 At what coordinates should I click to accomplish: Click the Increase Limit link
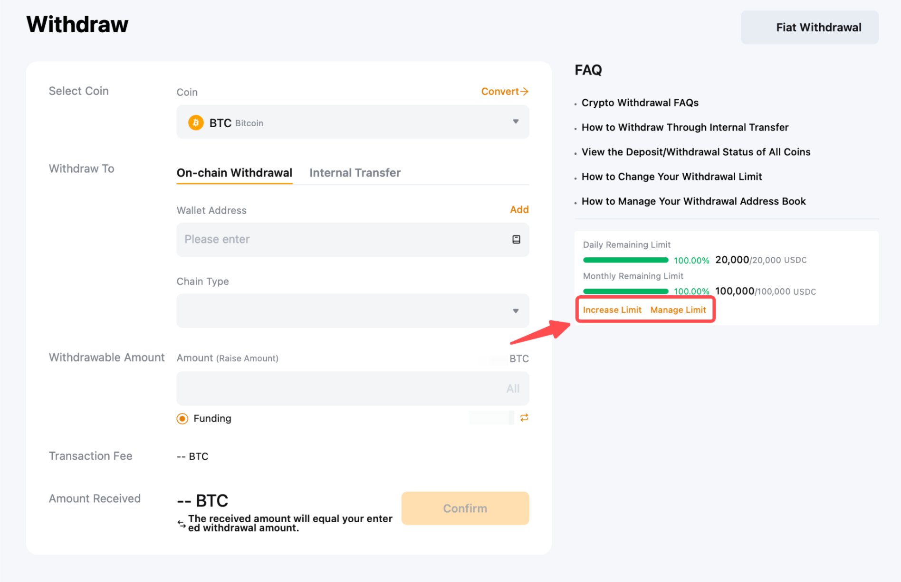[x=612, y=310]
